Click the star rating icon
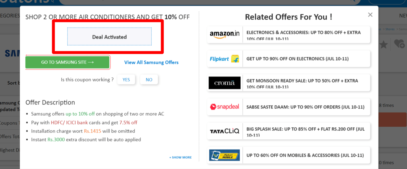The image size is (407, 169). tap(383, 45)
